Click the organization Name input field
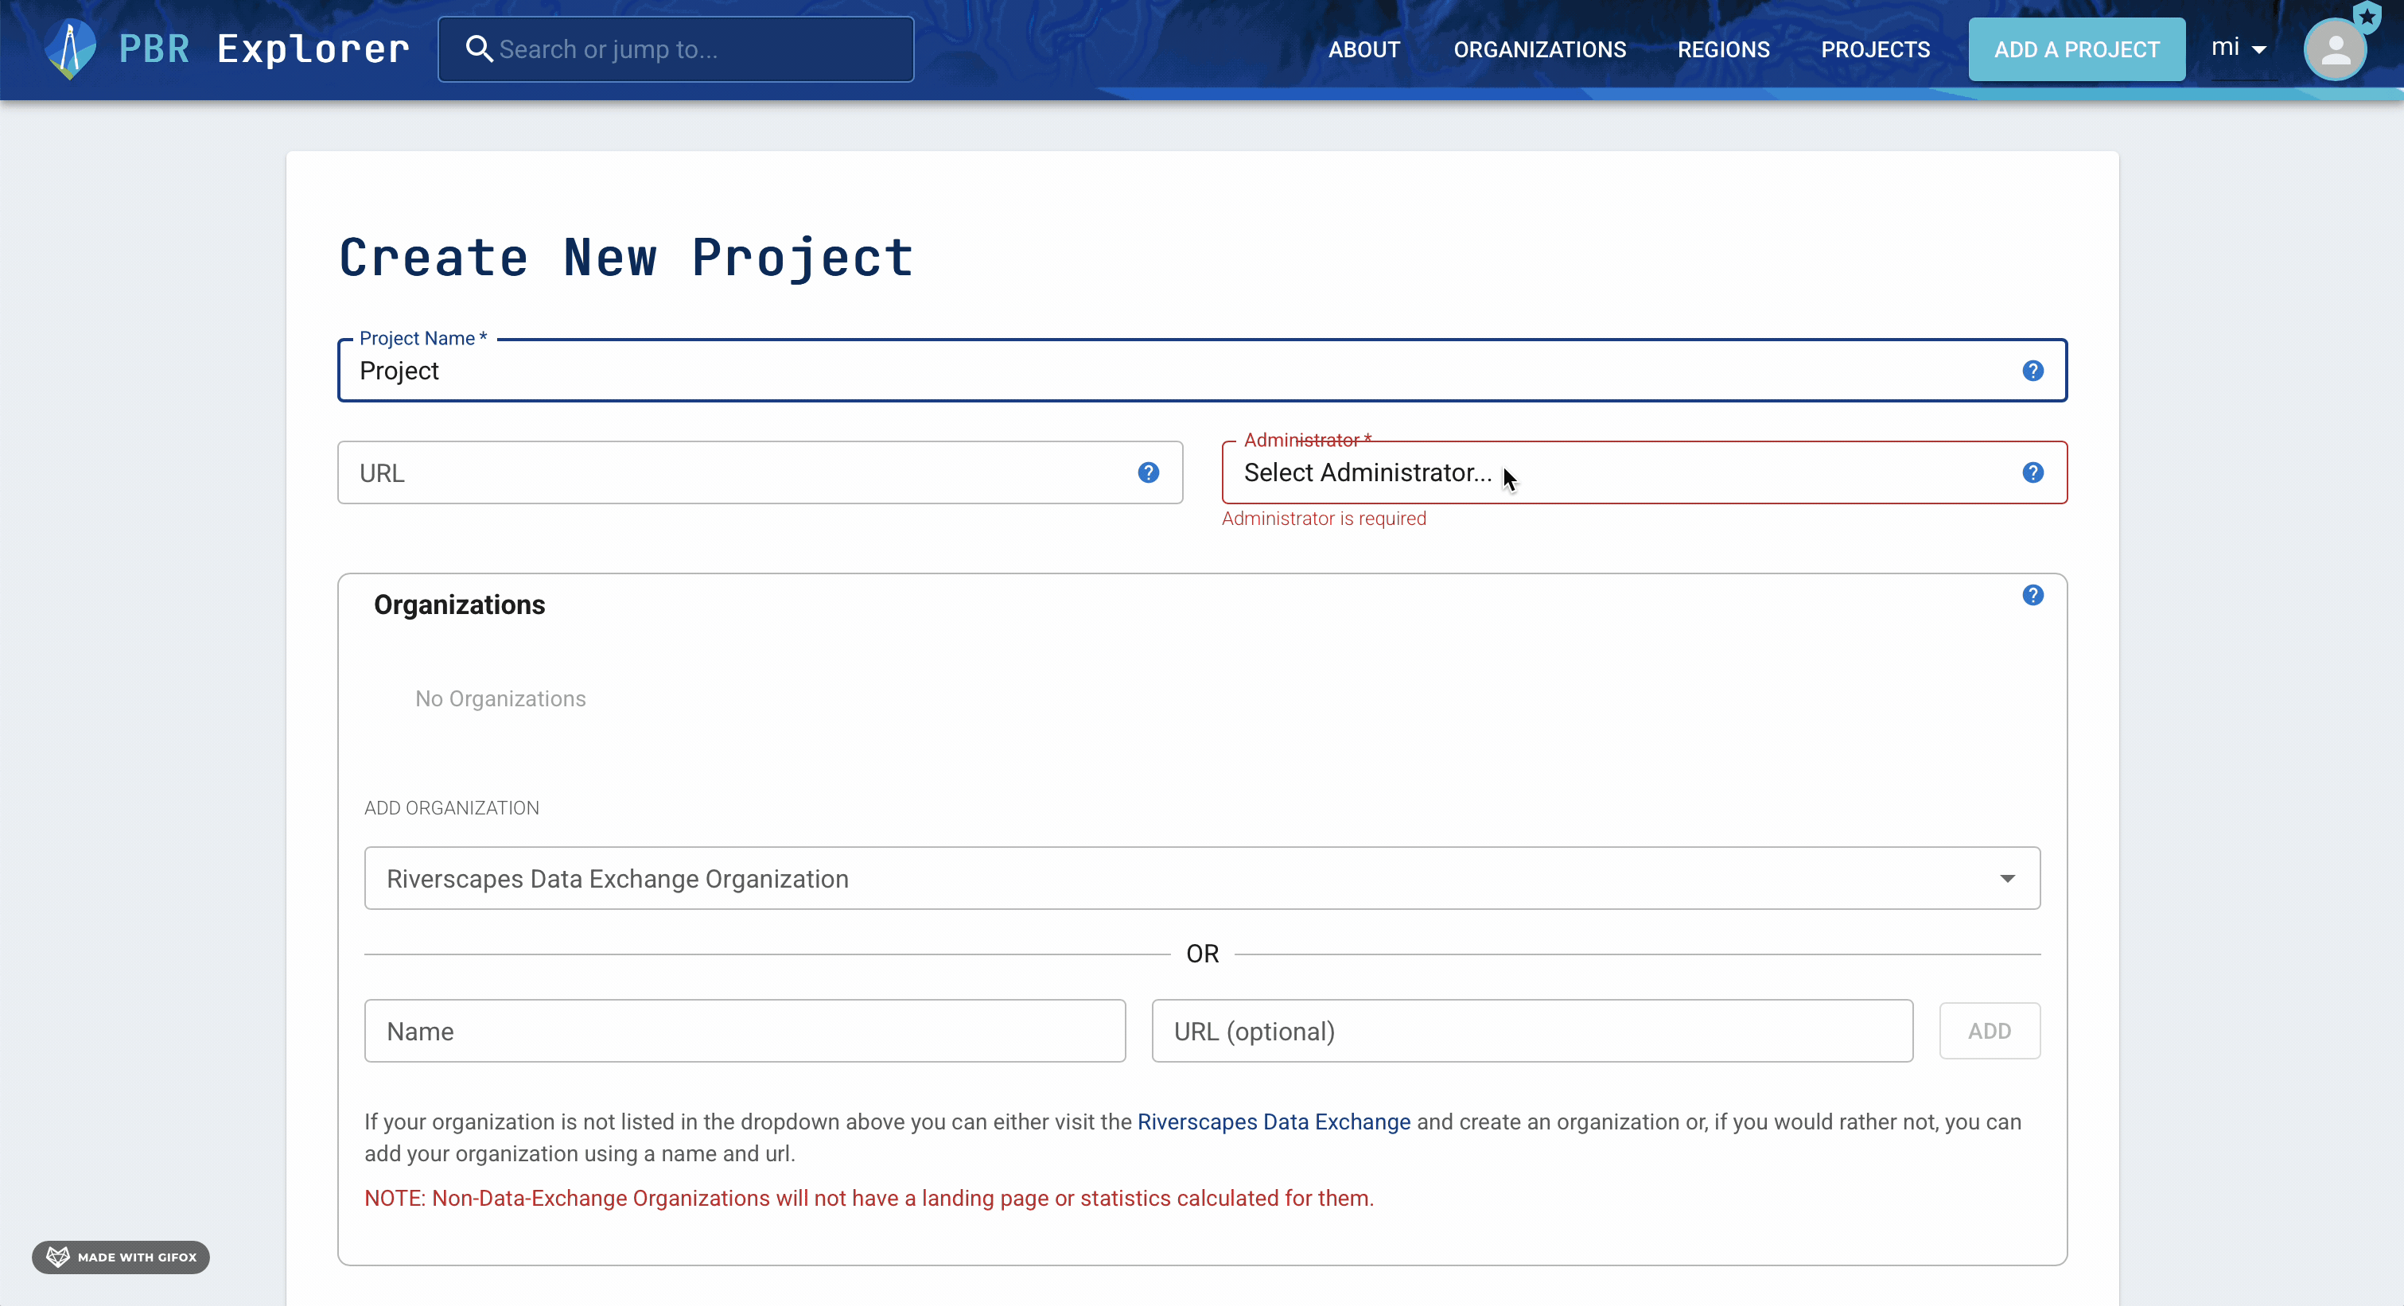The height and width of the screenshot is (1306, 2404). click(x=744, y=1031)
